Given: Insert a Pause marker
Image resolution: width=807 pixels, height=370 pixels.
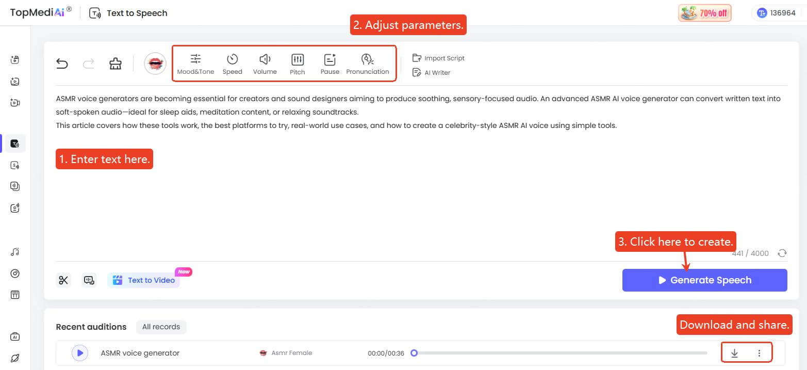Looking at the screenshot, I should click(x=330, y=65).
